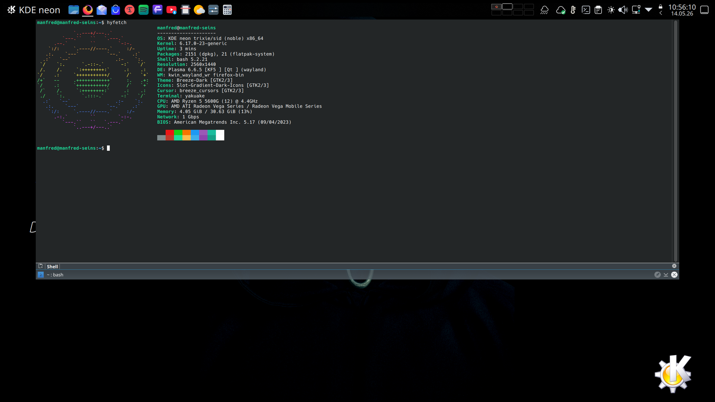Launch the Dolphin file manager

coord(74,10)
